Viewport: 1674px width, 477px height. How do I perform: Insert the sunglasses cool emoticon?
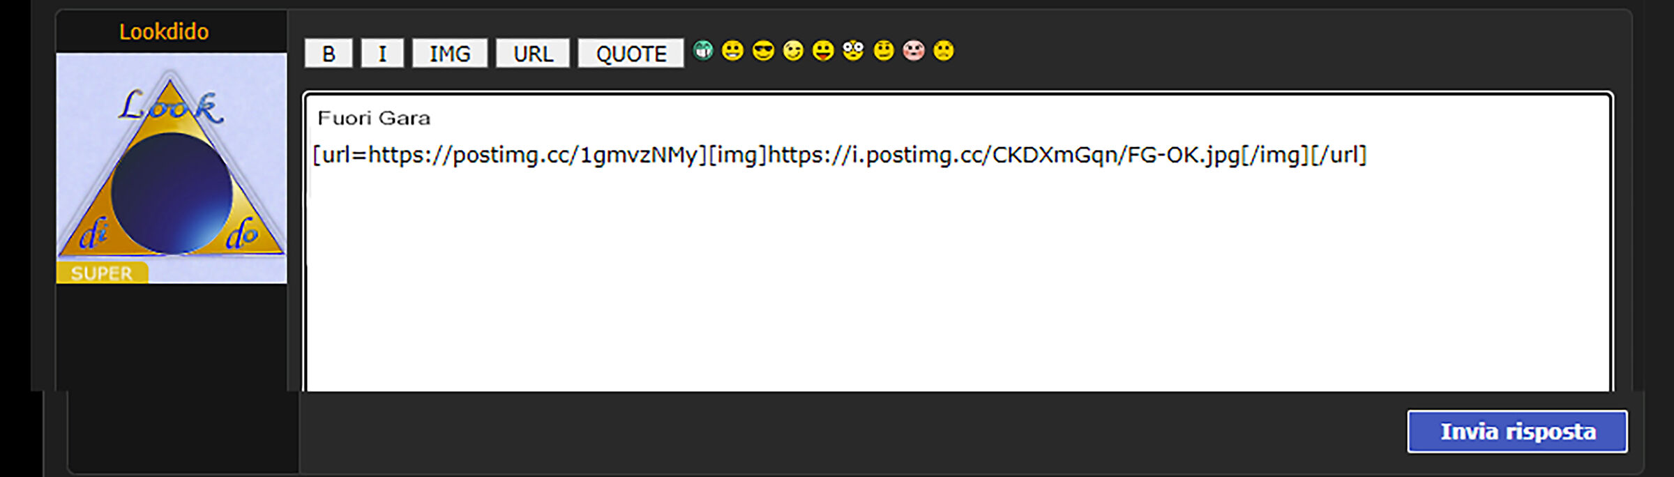(x=763, y=51)
